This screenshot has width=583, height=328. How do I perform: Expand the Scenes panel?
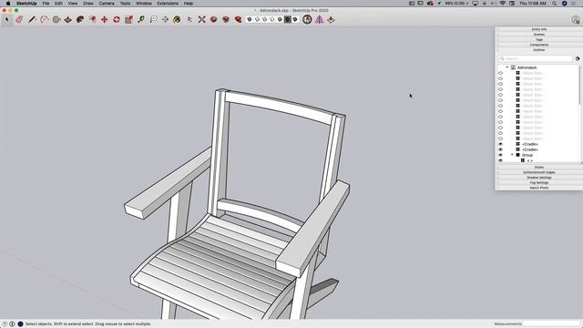click(x=538, y=35)
